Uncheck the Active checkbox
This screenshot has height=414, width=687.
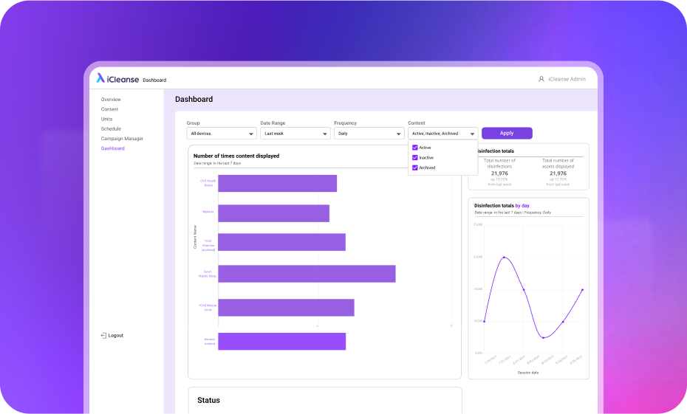(x=415, y=148)
